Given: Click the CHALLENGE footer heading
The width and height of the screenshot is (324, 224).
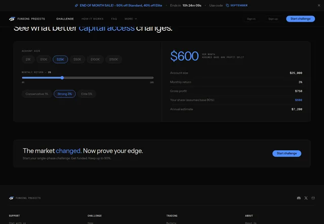Looking at the screenshot, I should point(95,216).
